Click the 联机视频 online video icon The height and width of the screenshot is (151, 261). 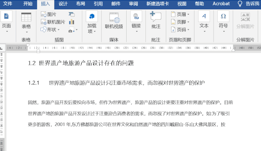point(114,18)
